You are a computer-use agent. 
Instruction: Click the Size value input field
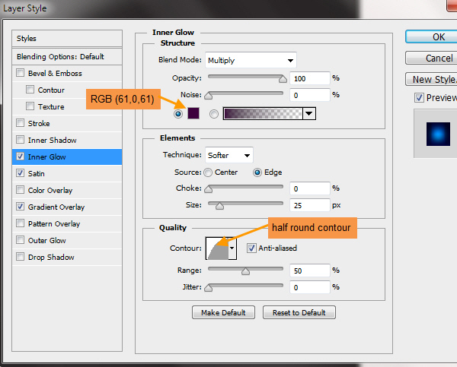point(309,205)
